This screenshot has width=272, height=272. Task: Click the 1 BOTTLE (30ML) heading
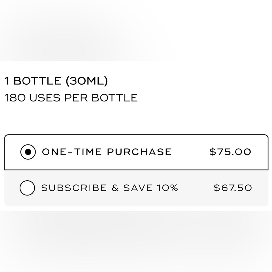(x=56, y=81)
